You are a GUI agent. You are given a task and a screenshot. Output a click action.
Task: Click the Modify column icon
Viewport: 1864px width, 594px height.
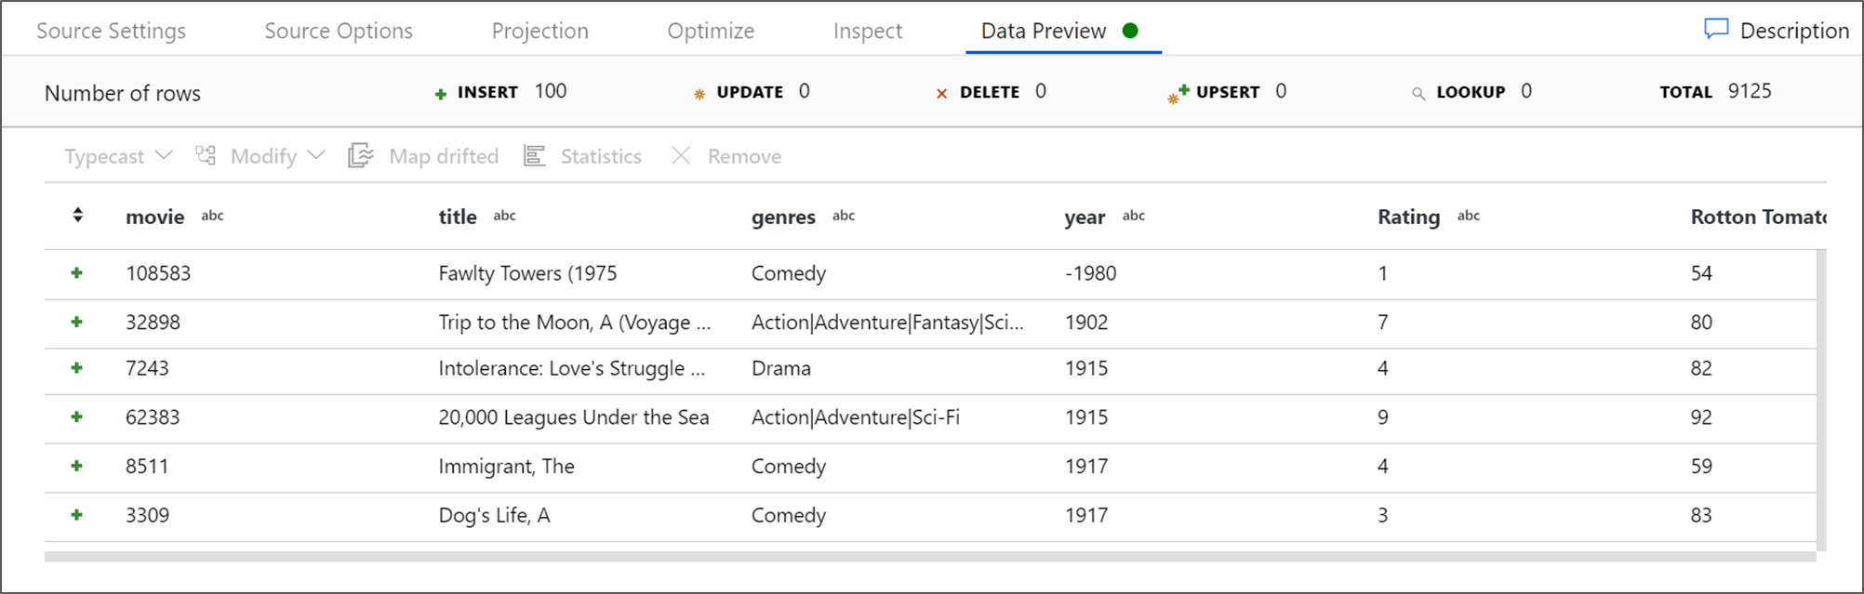pyautogui.click(x=206, y=155)
